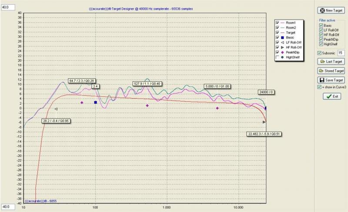Select PeakNDip diamond marker near 527.9 Hz
348x212 pixels.
pos(147,106)
